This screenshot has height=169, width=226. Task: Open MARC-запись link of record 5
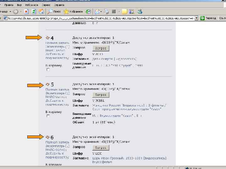click(56, 97)
